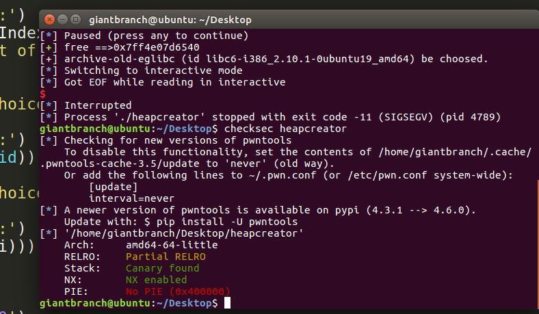The image size is (539, 314).
Task: Click the SIGSEGV exit code line
Action: [270, 117]
